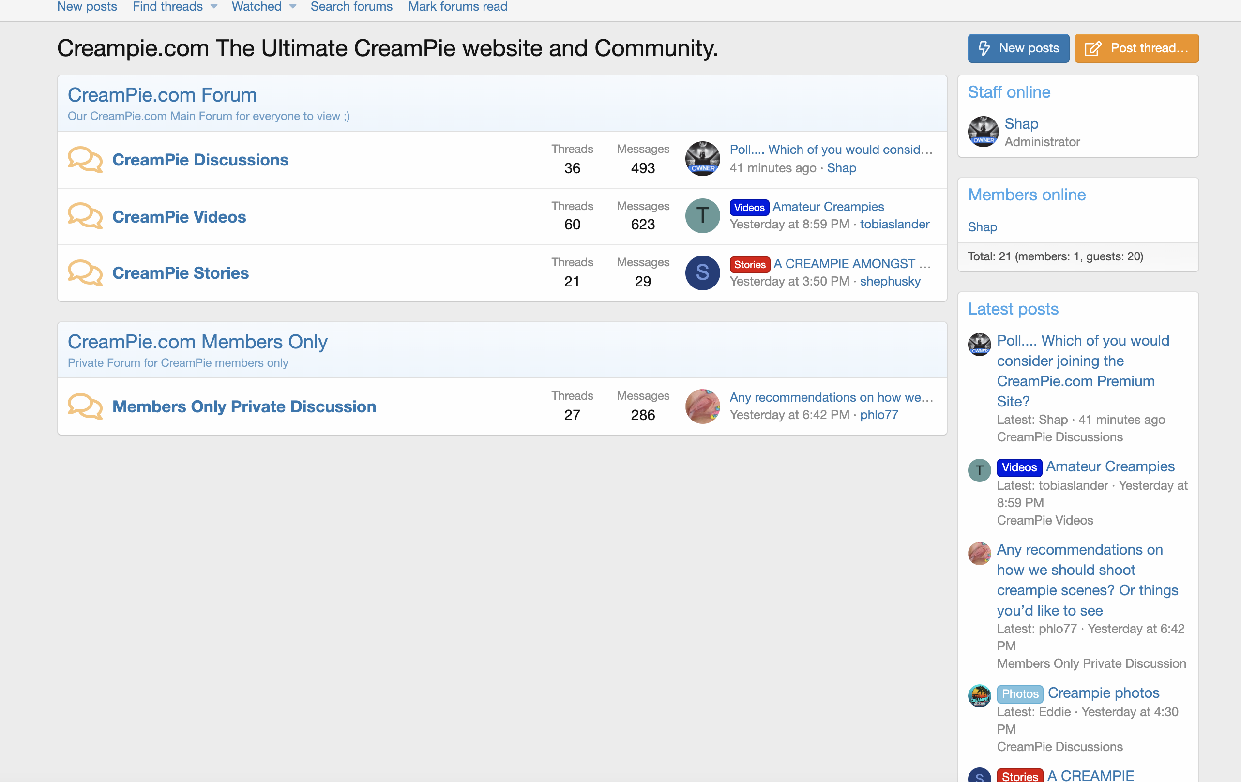Click the Stories prefix tag in Stories row
This screenshot has width=1241, height=782.
[x=750, y=265]
